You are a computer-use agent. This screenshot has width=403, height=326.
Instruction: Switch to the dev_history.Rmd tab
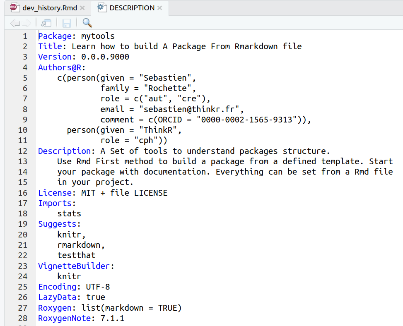(x=50, y=8)
